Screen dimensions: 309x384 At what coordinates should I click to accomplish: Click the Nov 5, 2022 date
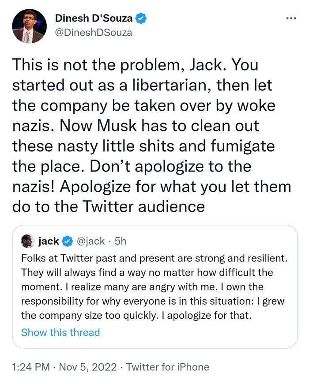[88, 367]
